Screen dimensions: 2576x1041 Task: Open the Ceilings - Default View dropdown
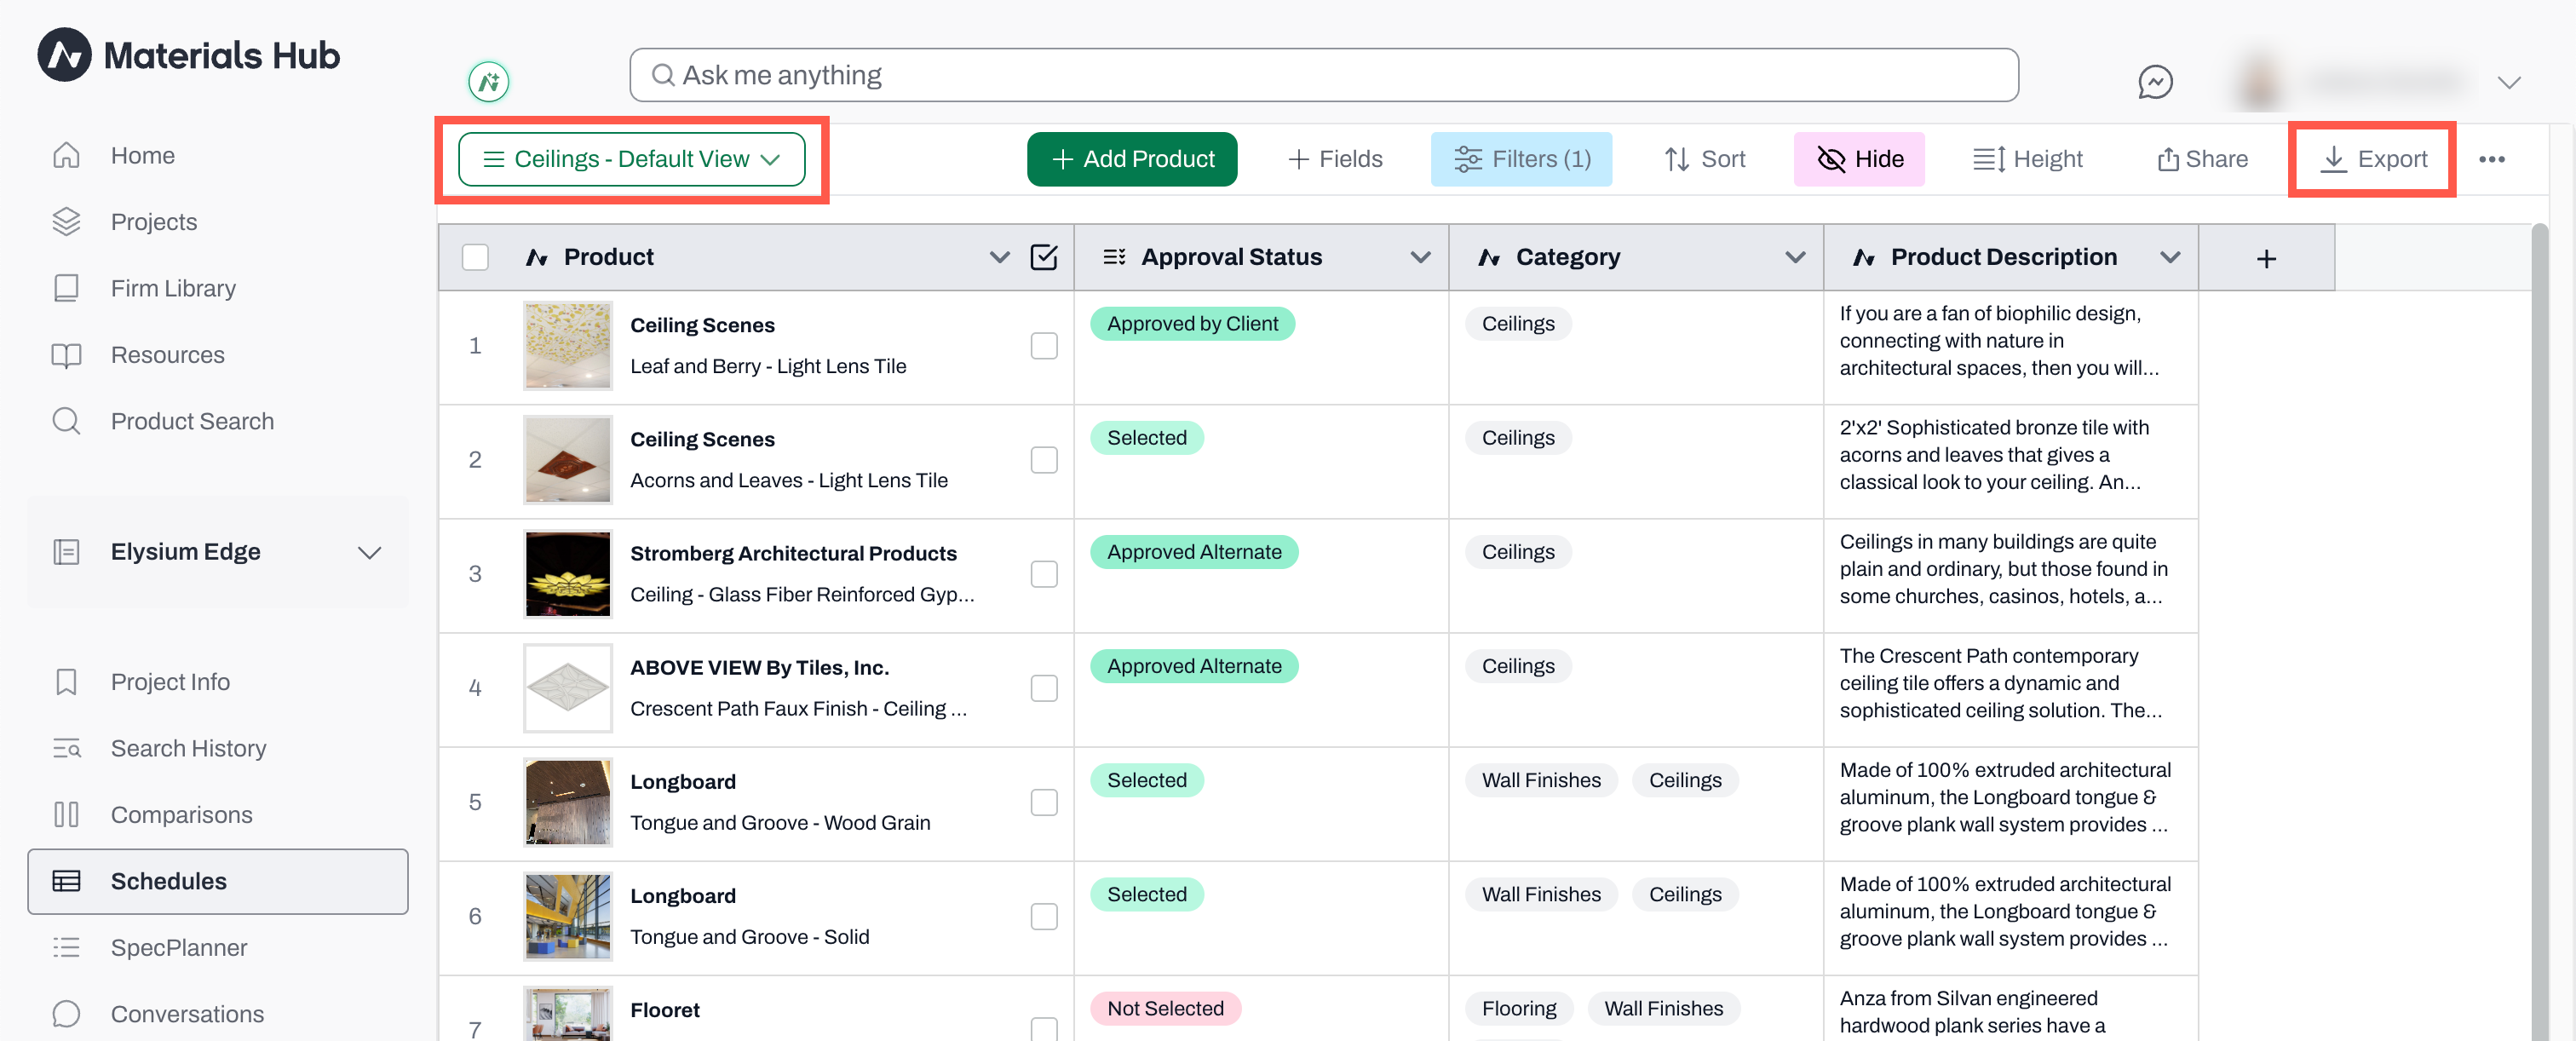631,159
